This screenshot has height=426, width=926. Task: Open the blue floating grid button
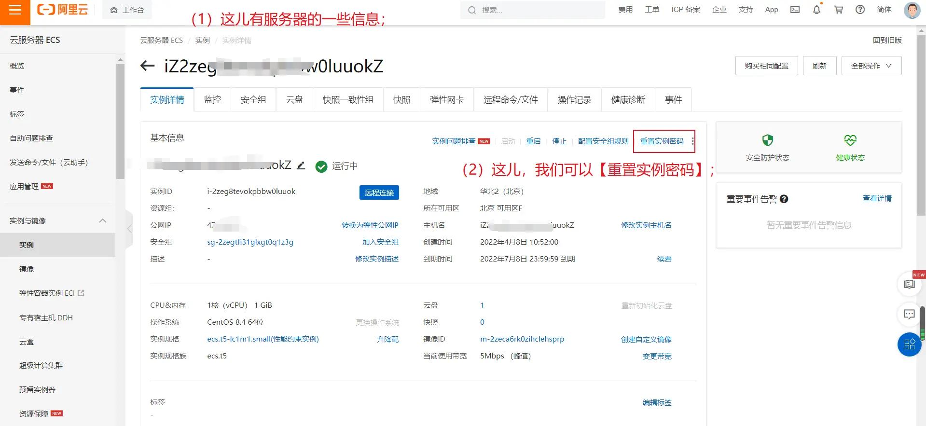[909, 344]
